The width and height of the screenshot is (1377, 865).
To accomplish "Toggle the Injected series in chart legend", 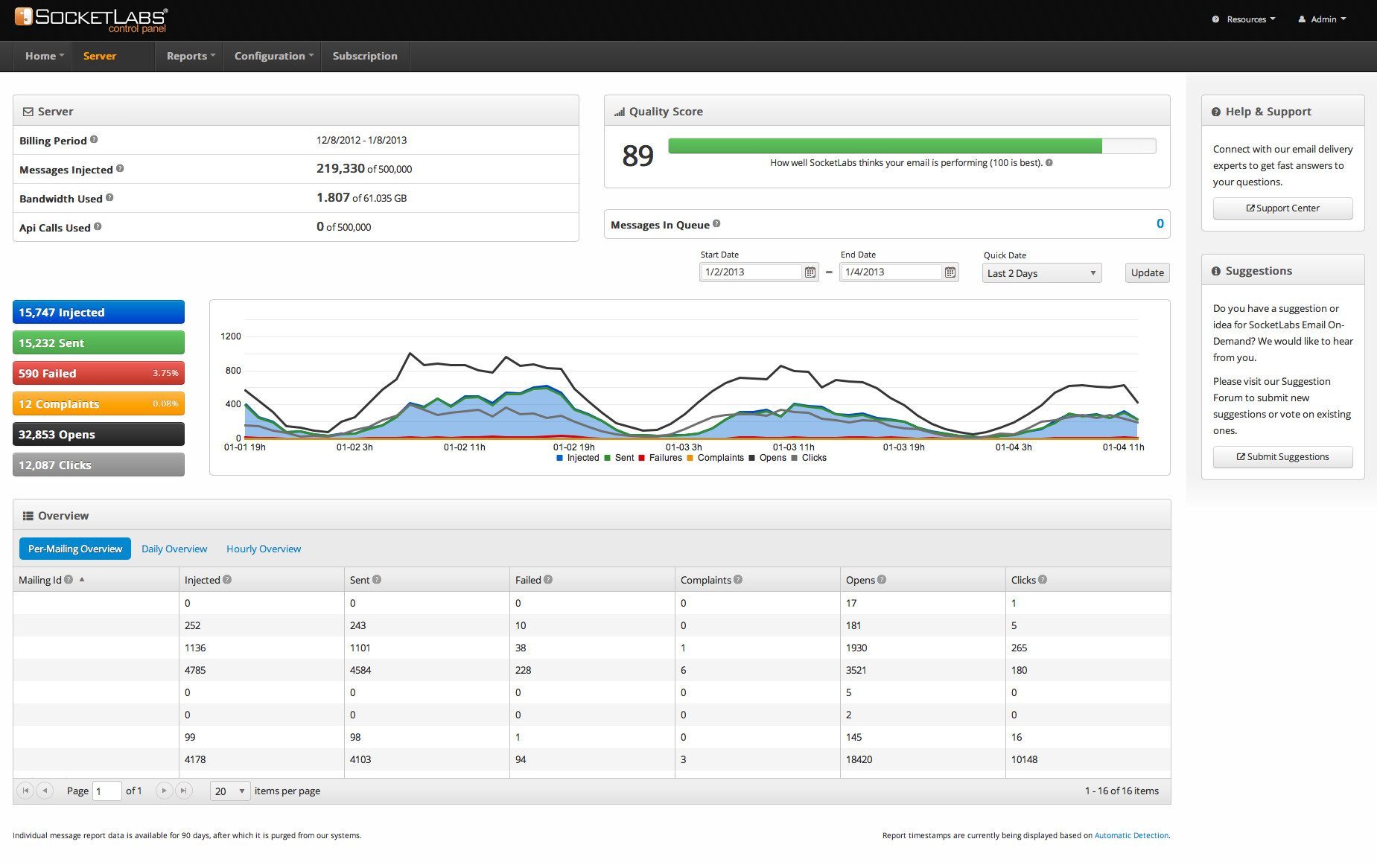I will [x=577, y=458].
